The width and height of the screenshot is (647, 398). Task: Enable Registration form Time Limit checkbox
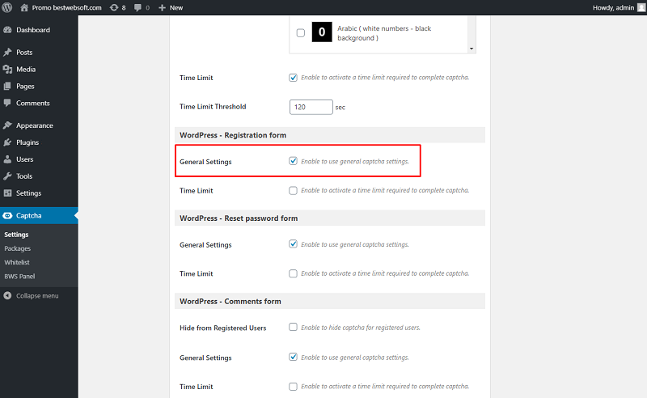(293, 190)
